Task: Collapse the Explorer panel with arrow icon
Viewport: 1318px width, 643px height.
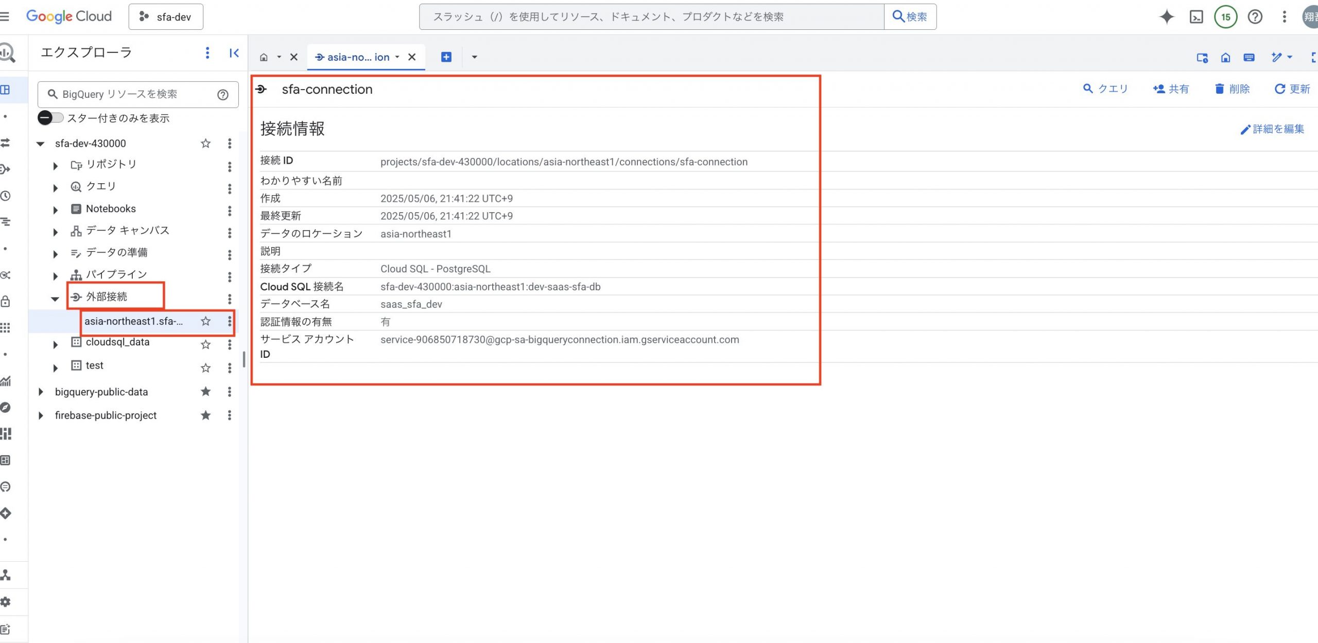Action: [234, 53]
